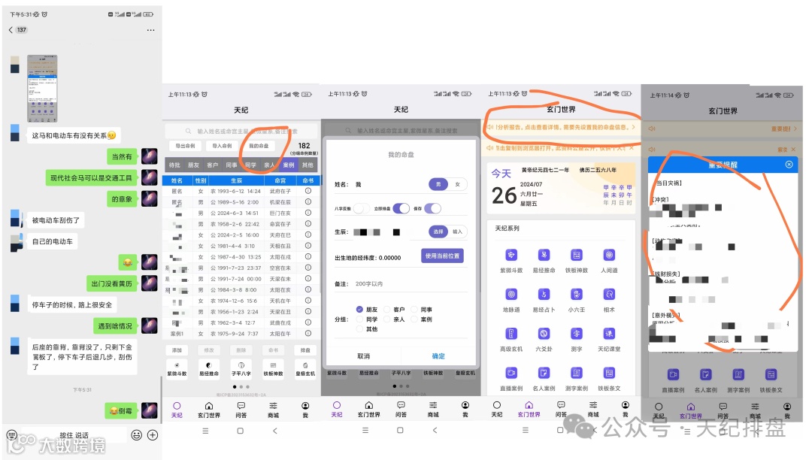This screenshot has width=812, height=460.
Task: Open the 测字 icon in 天纪系列
Action: point(577,334)
